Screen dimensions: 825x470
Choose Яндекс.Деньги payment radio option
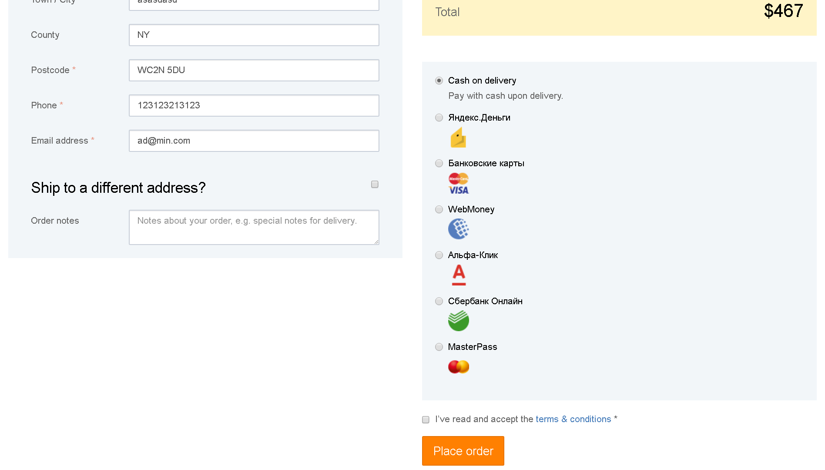[x=439, y=117]
